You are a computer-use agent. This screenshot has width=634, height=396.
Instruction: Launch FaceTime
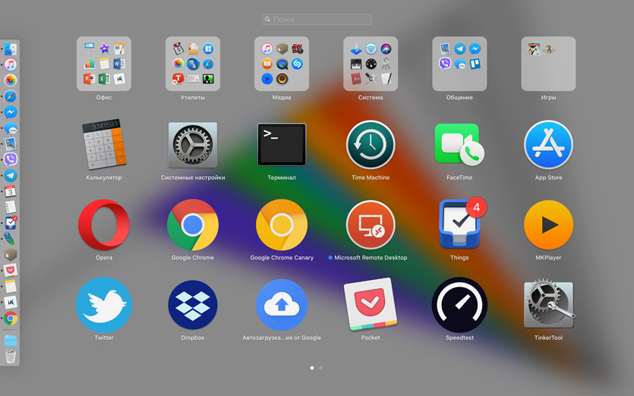coord(459,145)
